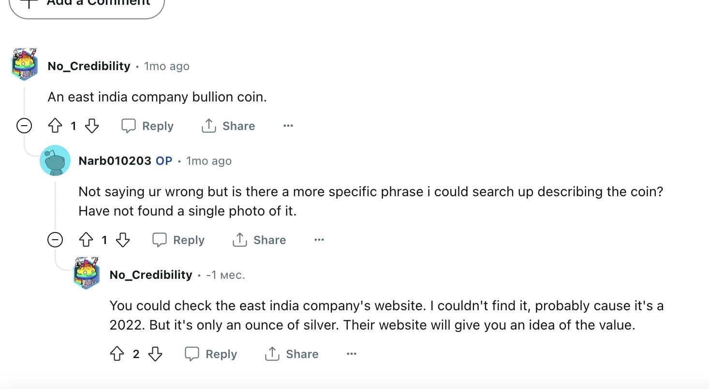Open the three-dot menu on Narb010203's comment
The image size is (709, 389).
(319, 240)
